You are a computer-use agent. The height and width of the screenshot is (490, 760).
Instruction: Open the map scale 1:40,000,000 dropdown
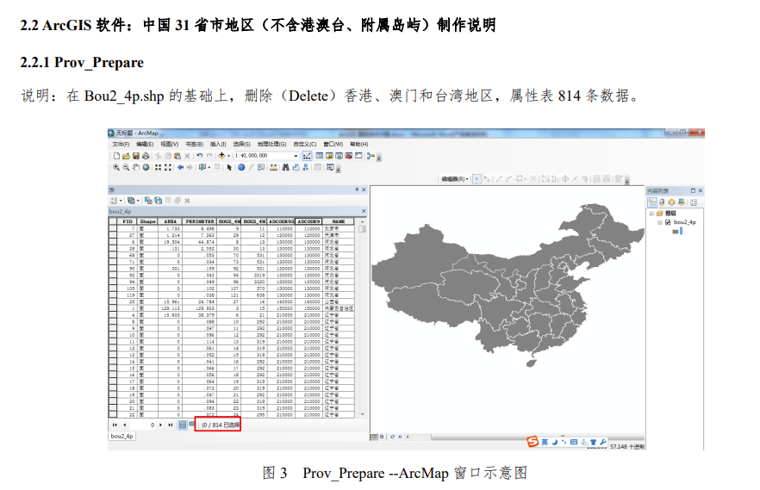coord(296,156)
